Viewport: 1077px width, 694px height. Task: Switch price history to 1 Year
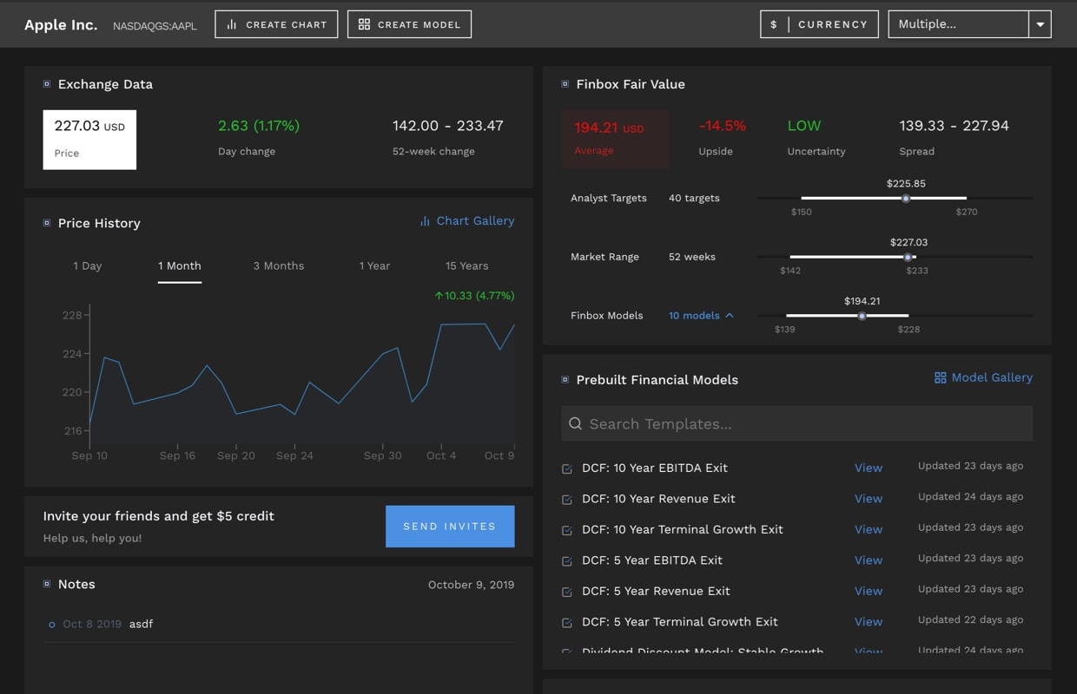point(374,266)
